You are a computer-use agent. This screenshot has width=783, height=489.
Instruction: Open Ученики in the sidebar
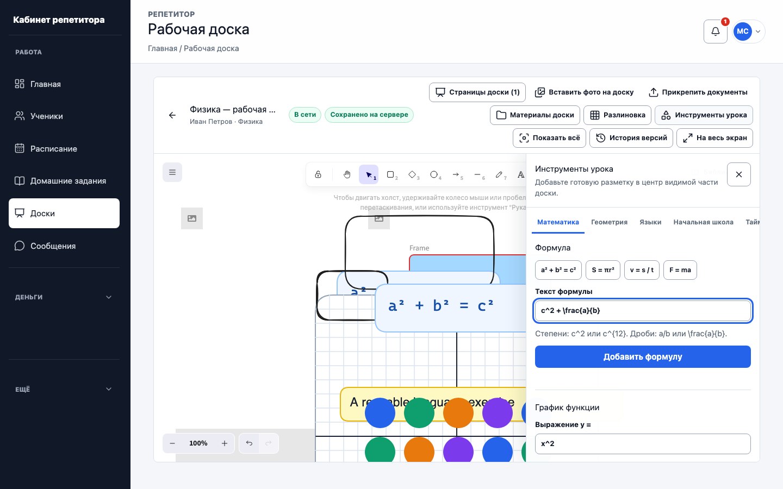(64, 116)
